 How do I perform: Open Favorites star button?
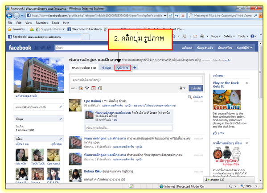[16, 29]
